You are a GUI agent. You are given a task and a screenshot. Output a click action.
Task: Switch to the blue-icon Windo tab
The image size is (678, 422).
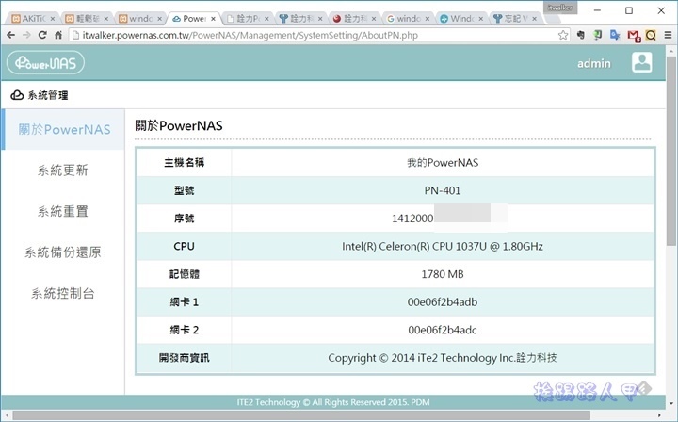pyautogui.click(x=460, y=19)
